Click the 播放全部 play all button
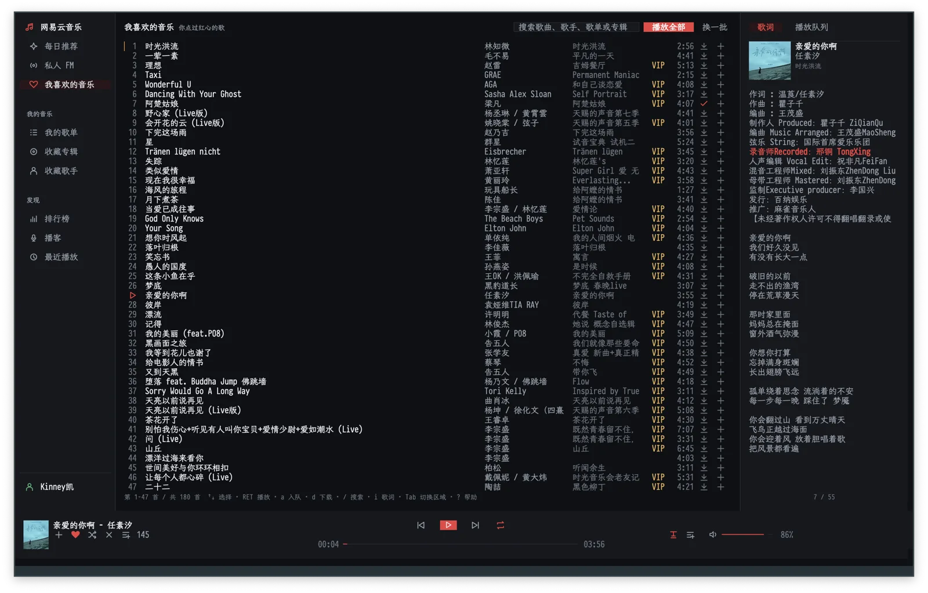The height and width of the screenshot is (593, 928). pyautogui.click(x=668, y=27)
